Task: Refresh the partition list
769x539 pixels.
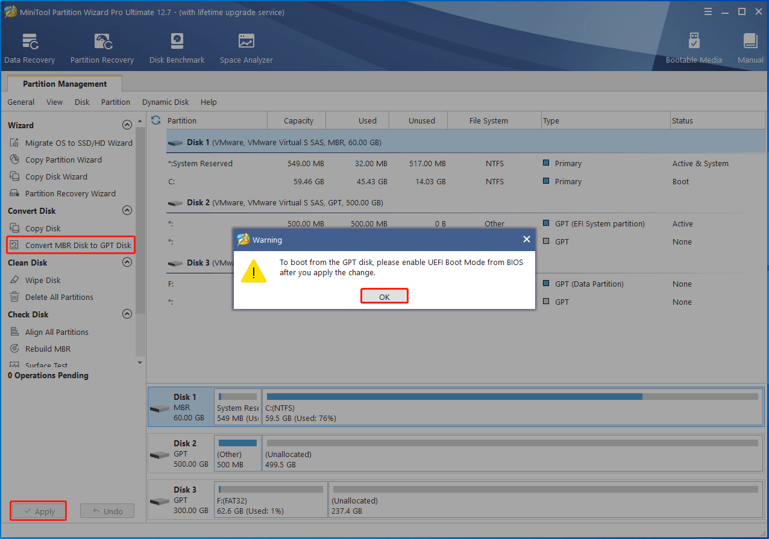Action: 155,120
